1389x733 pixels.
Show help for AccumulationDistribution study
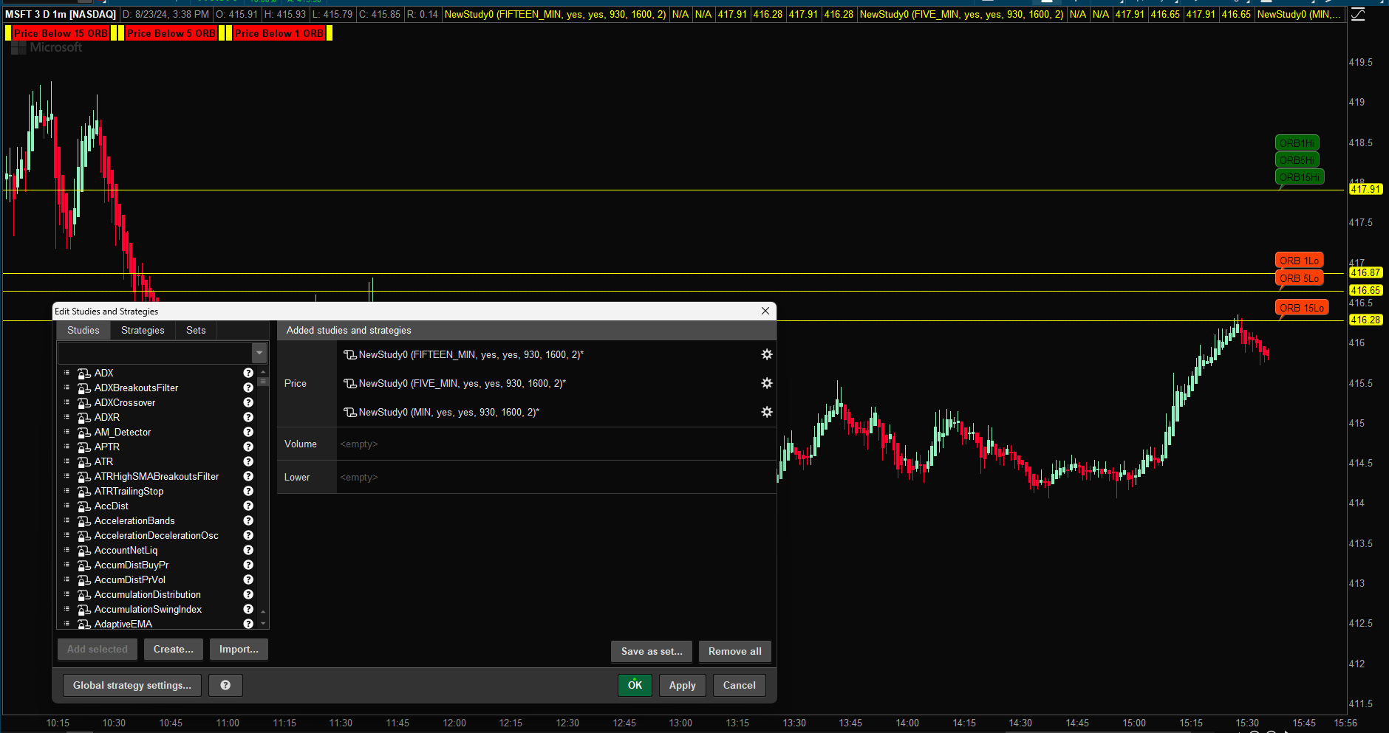point(248,594)
